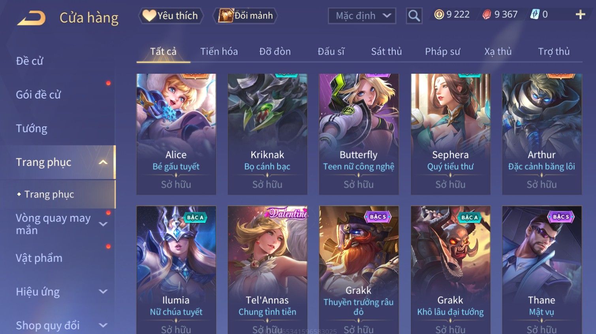The image size is (596, 334).
Task: Go to Gói đề cử sidebar entry
Action: point(38,95)
